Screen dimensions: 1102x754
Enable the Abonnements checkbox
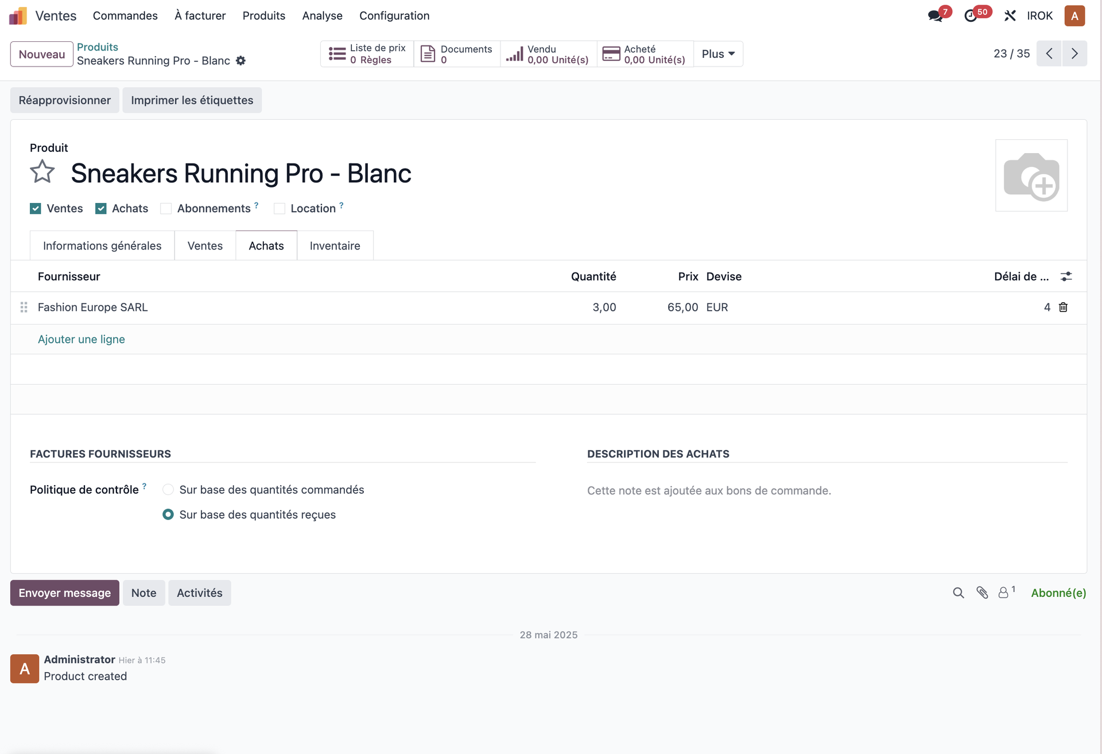click(x=166, y=209)
